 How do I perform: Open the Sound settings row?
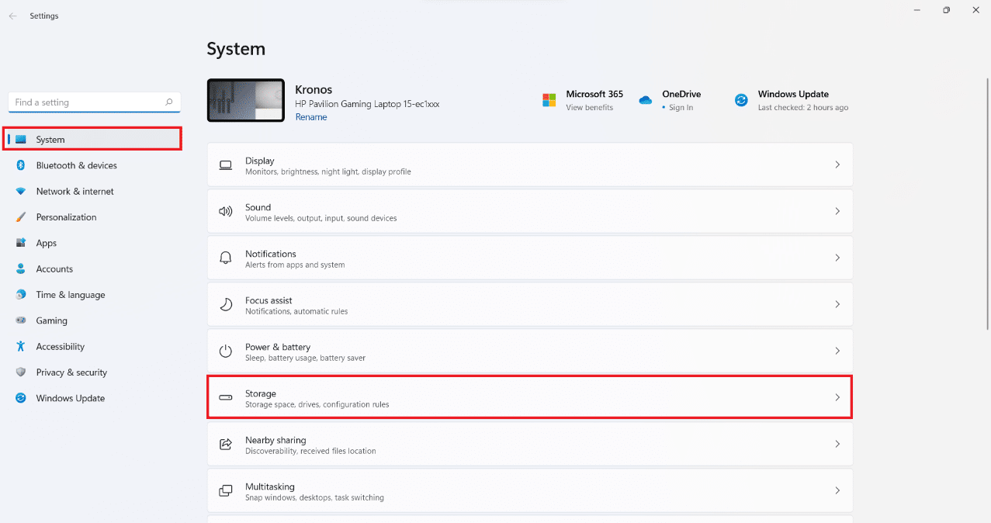529,211
